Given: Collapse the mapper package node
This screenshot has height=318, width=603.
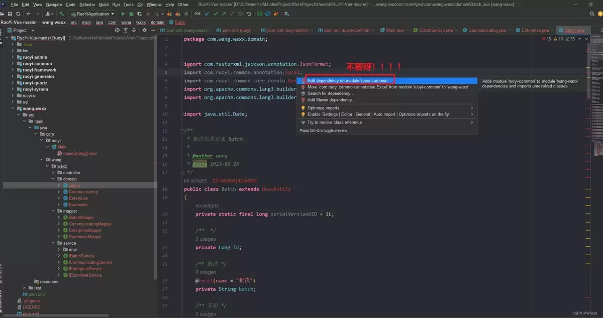Looking at the screenshot, I should 53,211.
